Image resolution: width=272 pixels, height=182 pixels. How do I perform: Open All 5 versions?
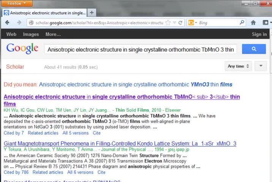click(x=76, y=133)
